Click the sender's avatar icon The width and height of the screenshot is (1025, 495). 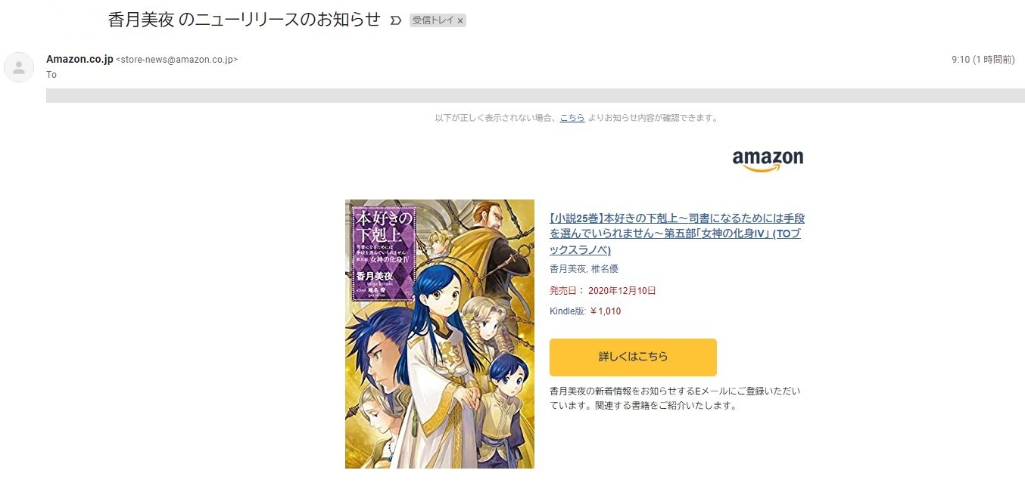pos(19,67)
